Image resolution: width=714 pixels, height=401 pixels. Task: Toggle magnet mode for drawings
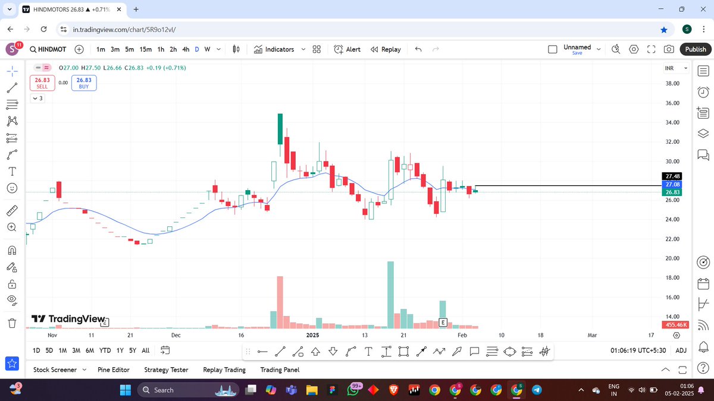(12, 250)
